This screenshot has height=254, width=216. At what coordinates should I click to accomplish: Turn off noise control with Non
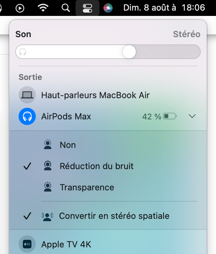tap(68, 145)
